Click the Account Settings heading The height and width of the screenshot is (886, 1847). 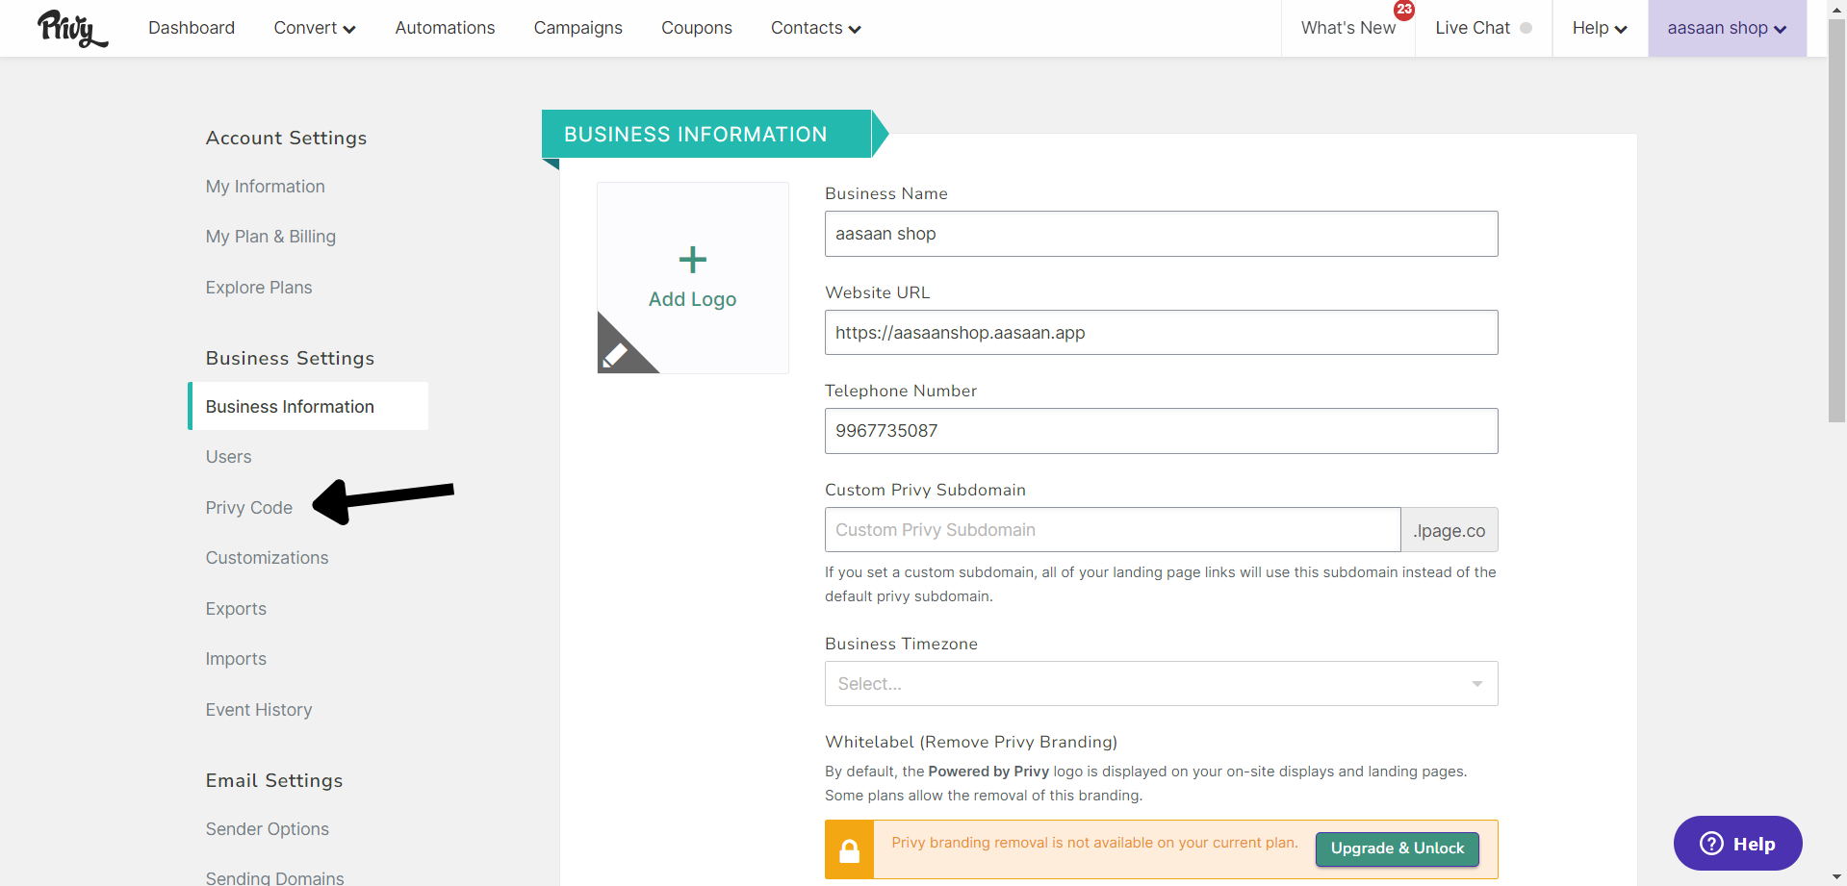point(286,138)
